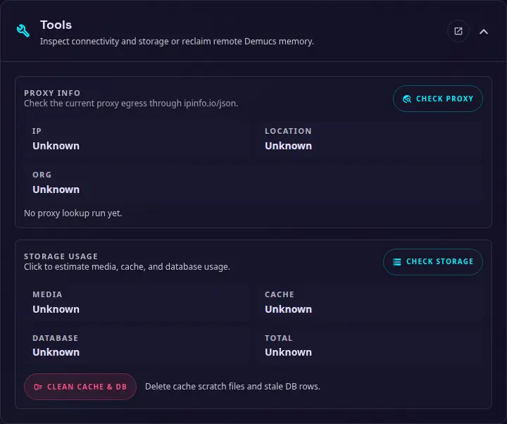Open Tools panel in pop-out window
The height and width of the screenshot is (424, 507).
[x=458, y=31]
